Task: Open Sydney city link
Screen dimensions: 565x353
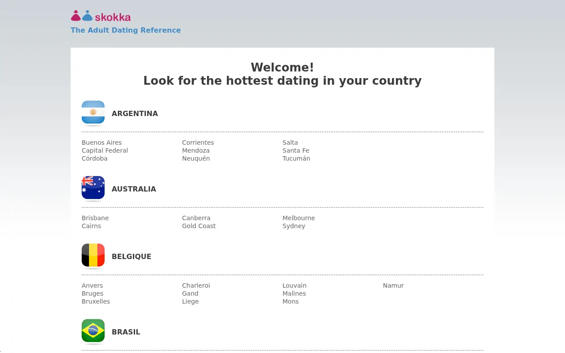Action: (294, 226)
